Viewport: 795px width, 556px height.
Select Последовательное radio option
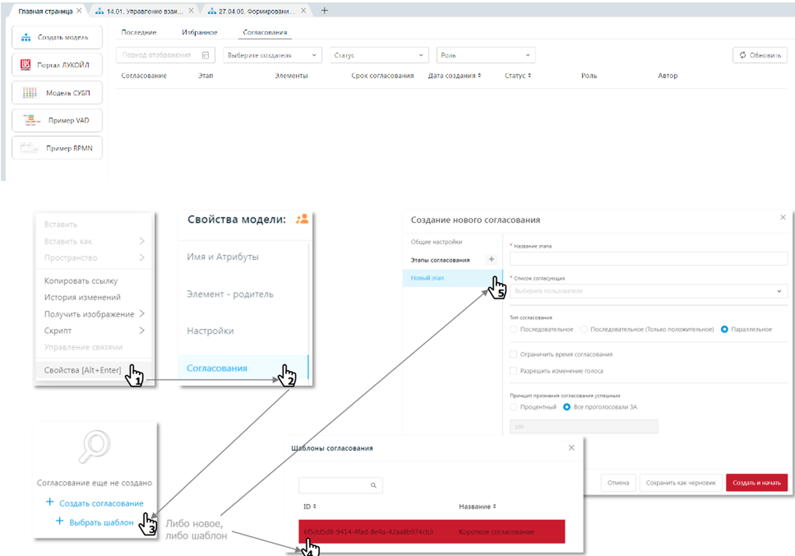pyautogui.click(x=514, y=329)
